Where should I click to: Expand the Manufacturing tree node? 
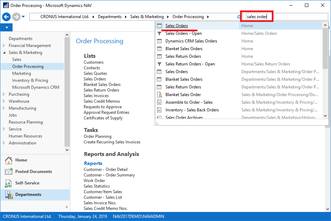(x=4, y=108)
